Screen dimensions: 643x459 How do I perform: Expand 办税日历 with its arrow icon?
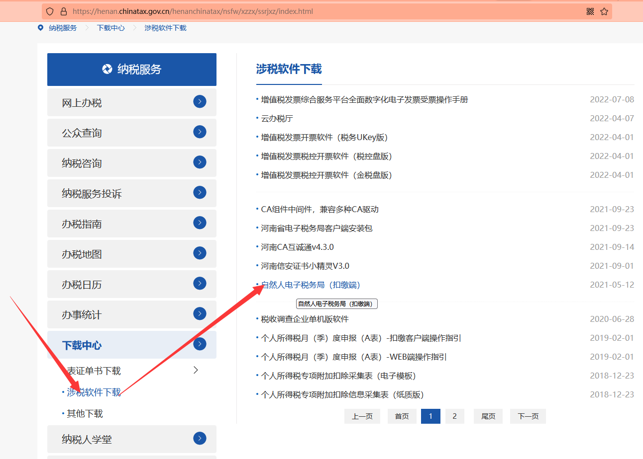[x=200, y=283]
